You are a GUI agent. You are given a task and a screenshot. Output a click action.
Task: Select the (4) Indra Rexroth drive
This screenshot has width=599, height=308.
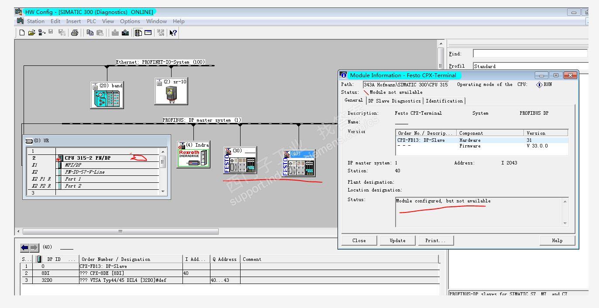point(193,154)
